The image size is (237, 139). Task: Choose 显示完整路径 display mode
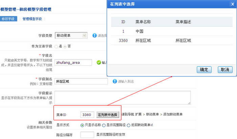click(x=104, y=125)
